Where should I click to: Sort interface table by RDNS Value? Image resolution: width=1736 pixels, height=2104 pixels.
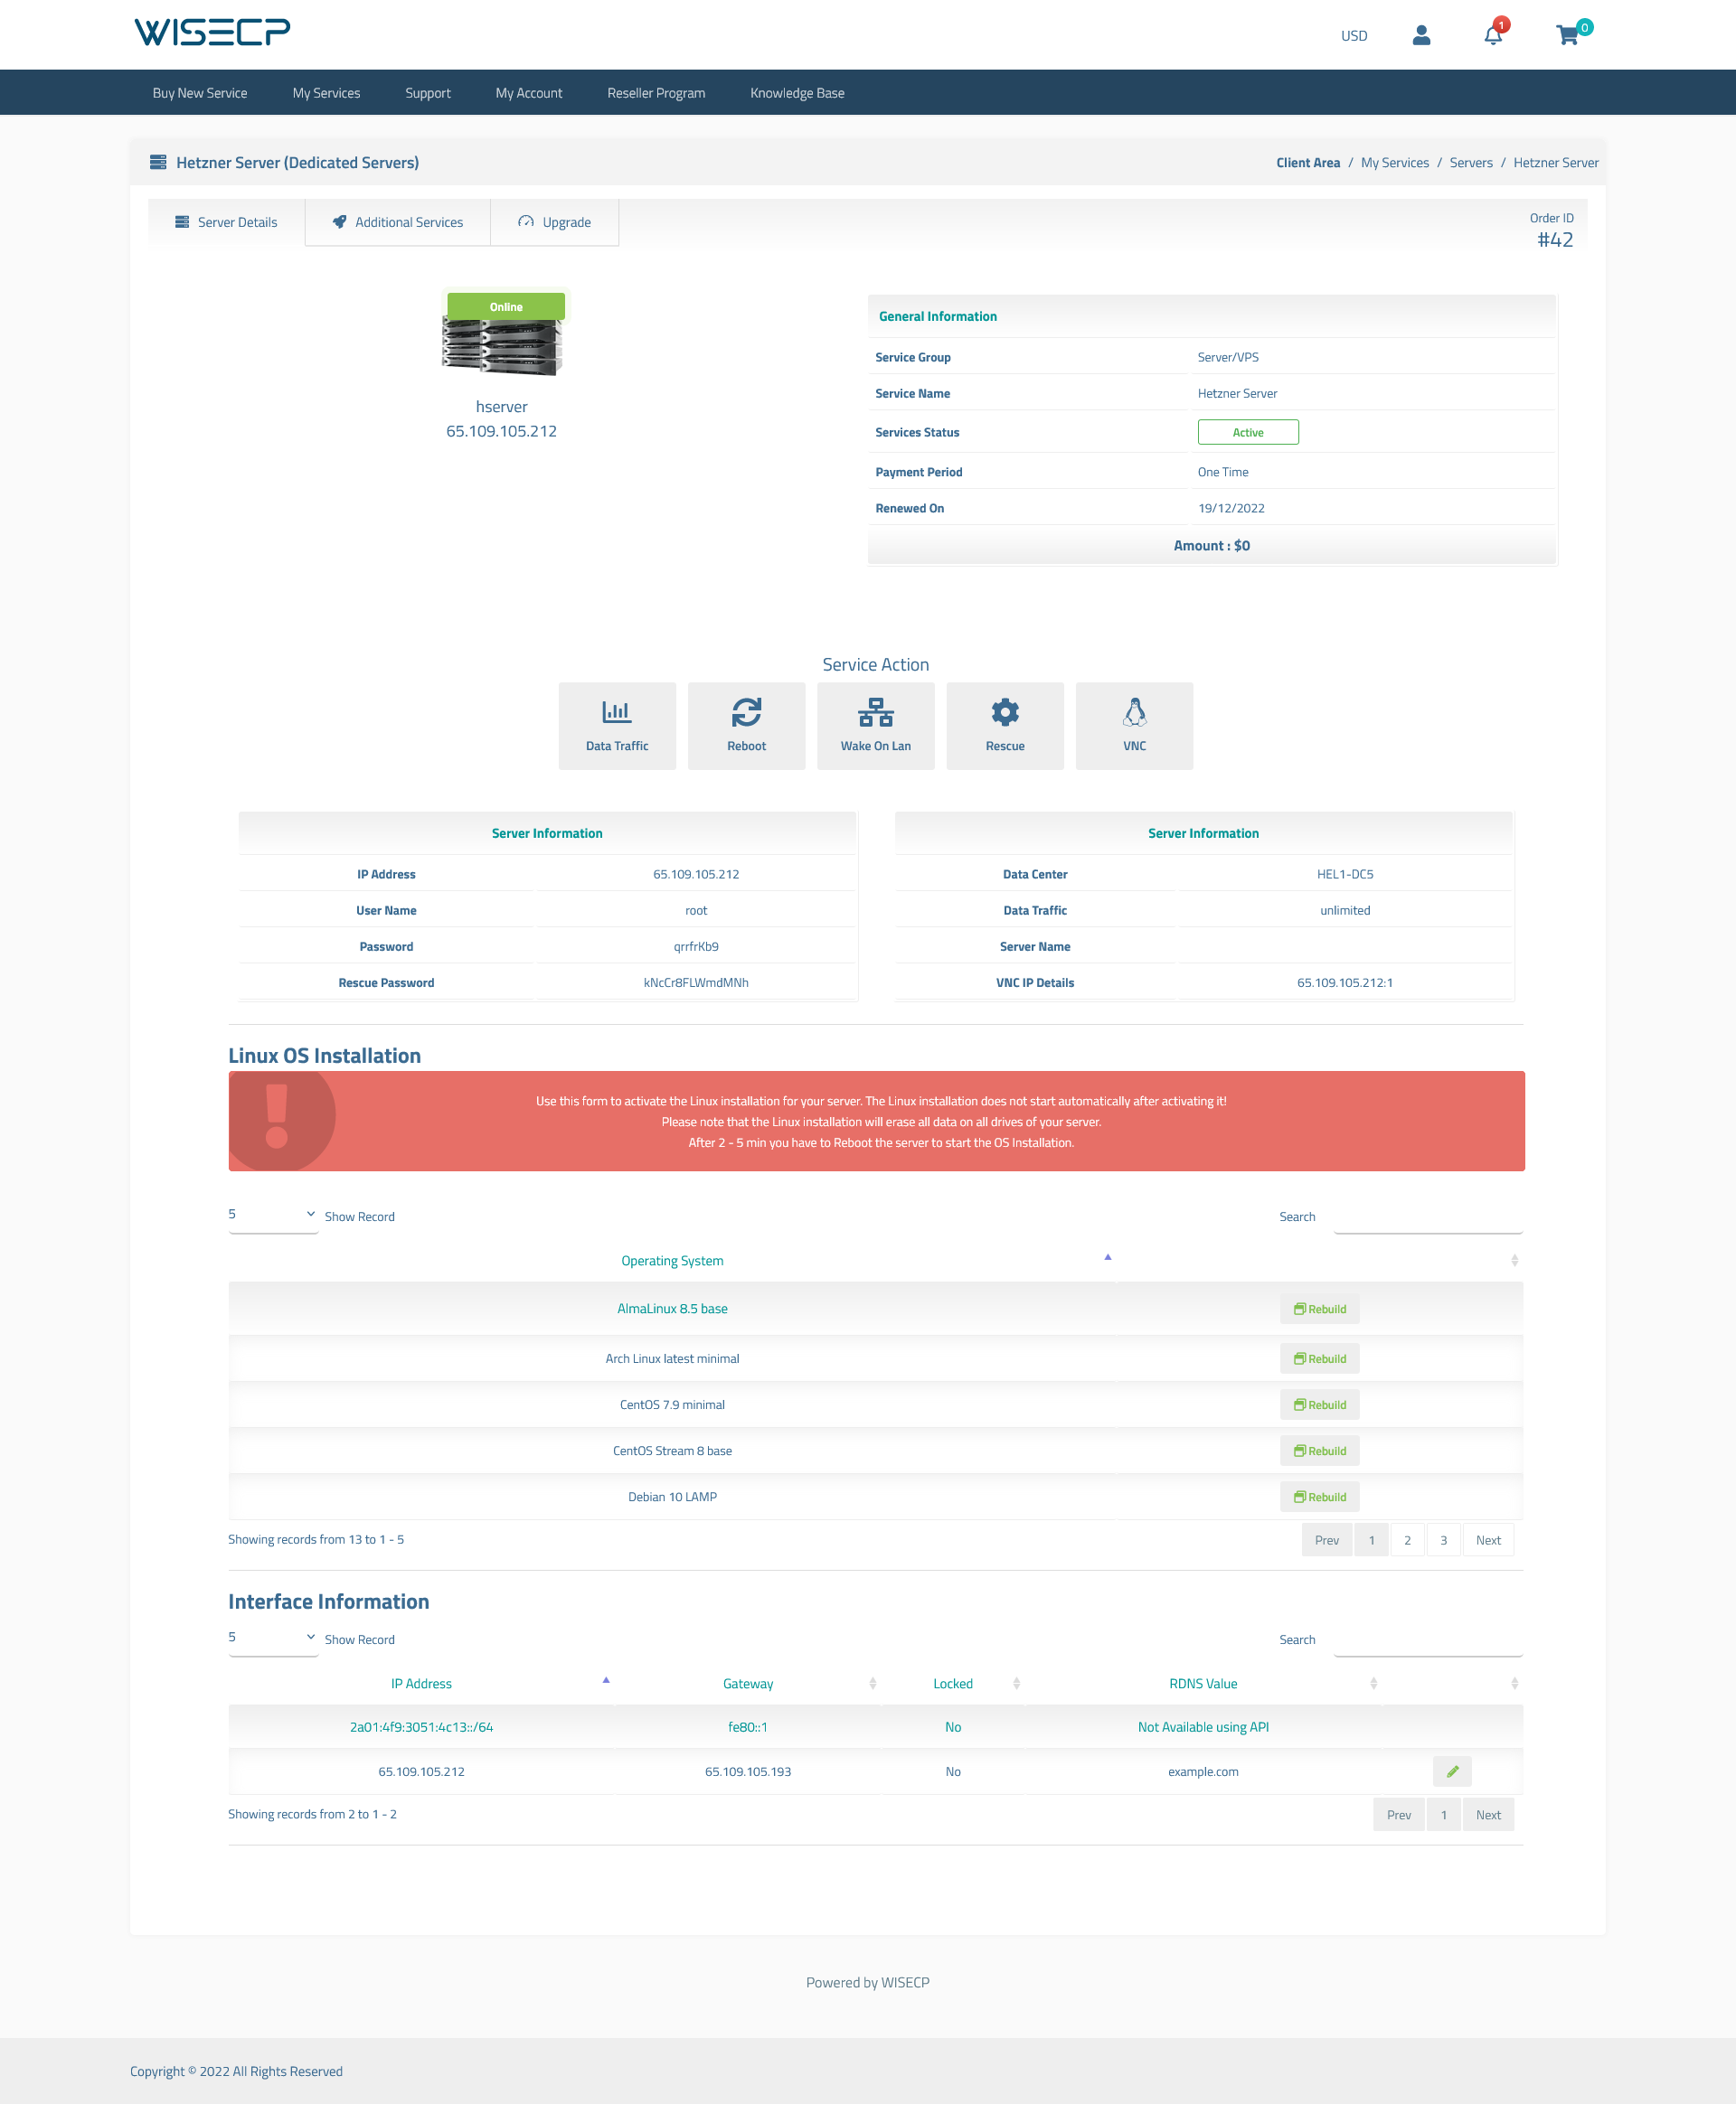coord(1203,1683)
